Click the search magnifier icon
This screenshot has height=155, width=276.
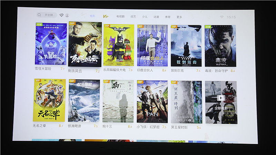click(39, 15)
